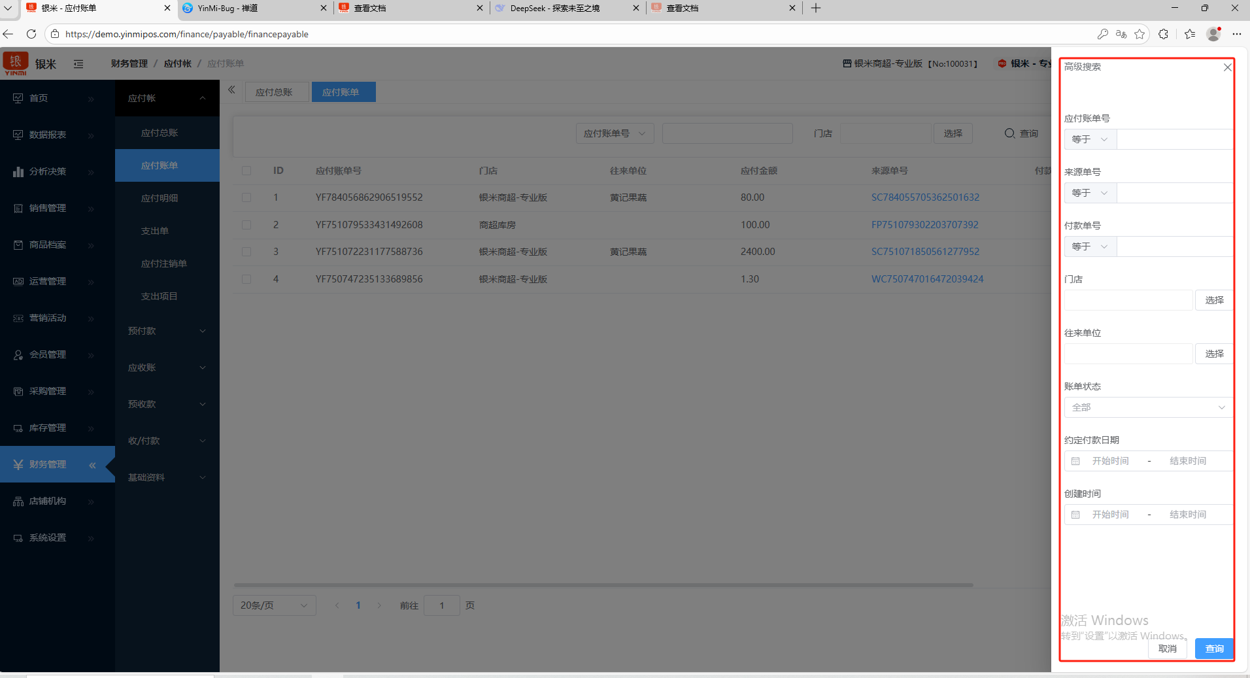Screen dimensions: 1250x678
Task: Open source link FP751079302203707392
Action: point(924,225)
